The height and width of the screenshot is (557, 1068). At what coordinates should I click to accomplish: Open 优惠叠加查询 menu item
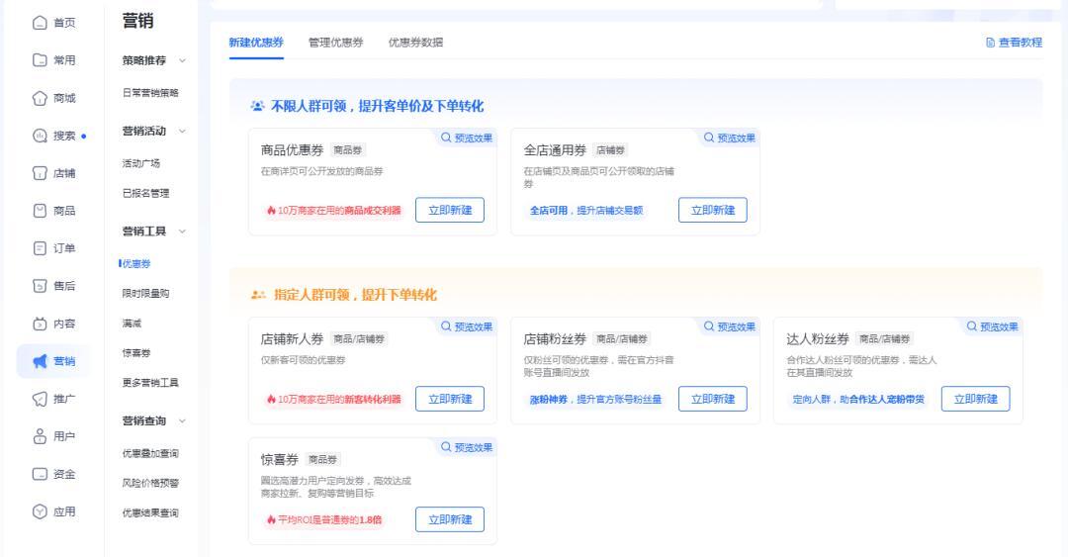pos(150,453)
